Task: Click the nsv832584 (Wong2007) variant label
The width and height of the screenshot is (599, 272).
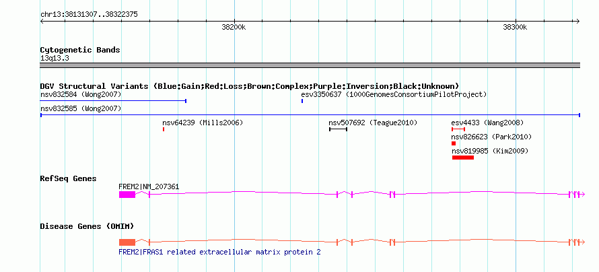Action: click(x=81, y=94)
